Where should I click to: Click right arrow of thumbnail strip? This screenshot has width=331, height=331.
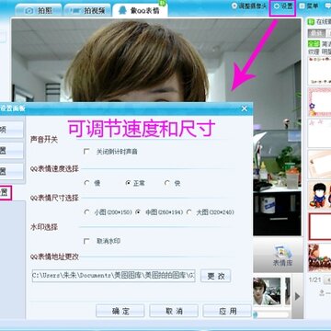pyautogui.click(x=297, y=296)
